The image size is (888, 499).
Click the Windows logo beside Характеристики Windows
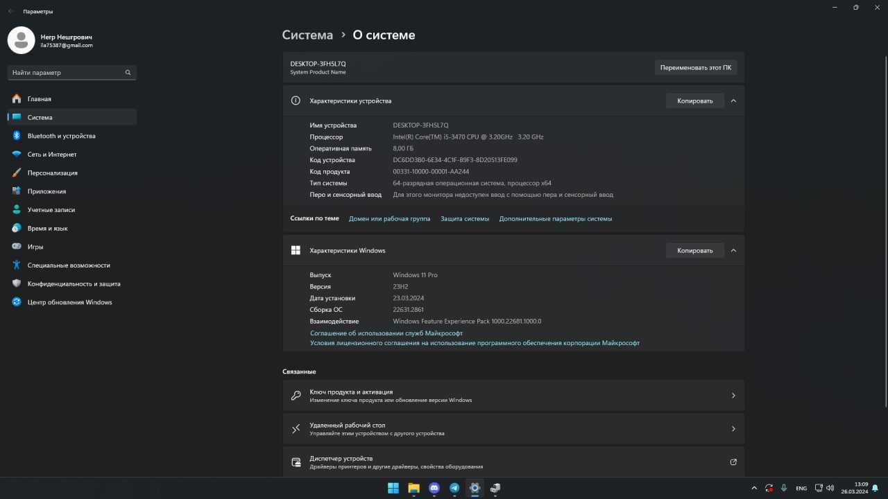coord(296,250)
